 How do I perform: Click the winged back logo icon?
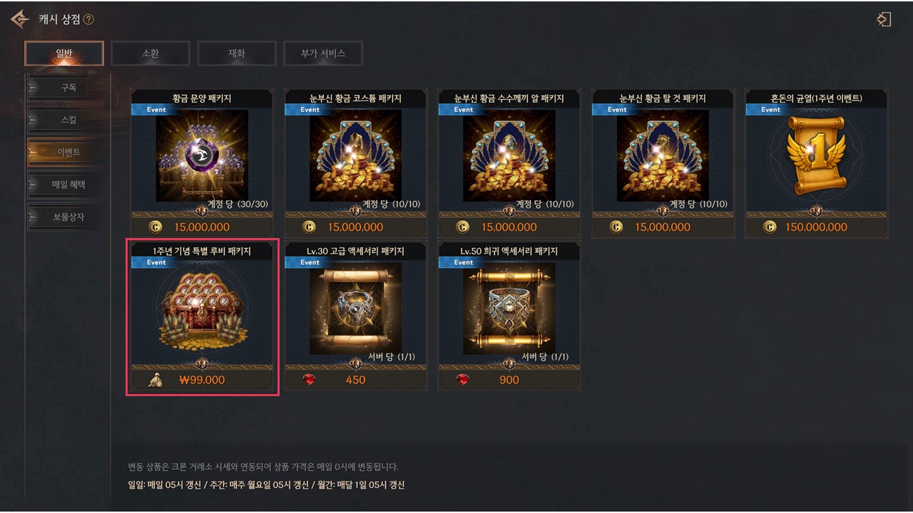(x=19, y=19)
